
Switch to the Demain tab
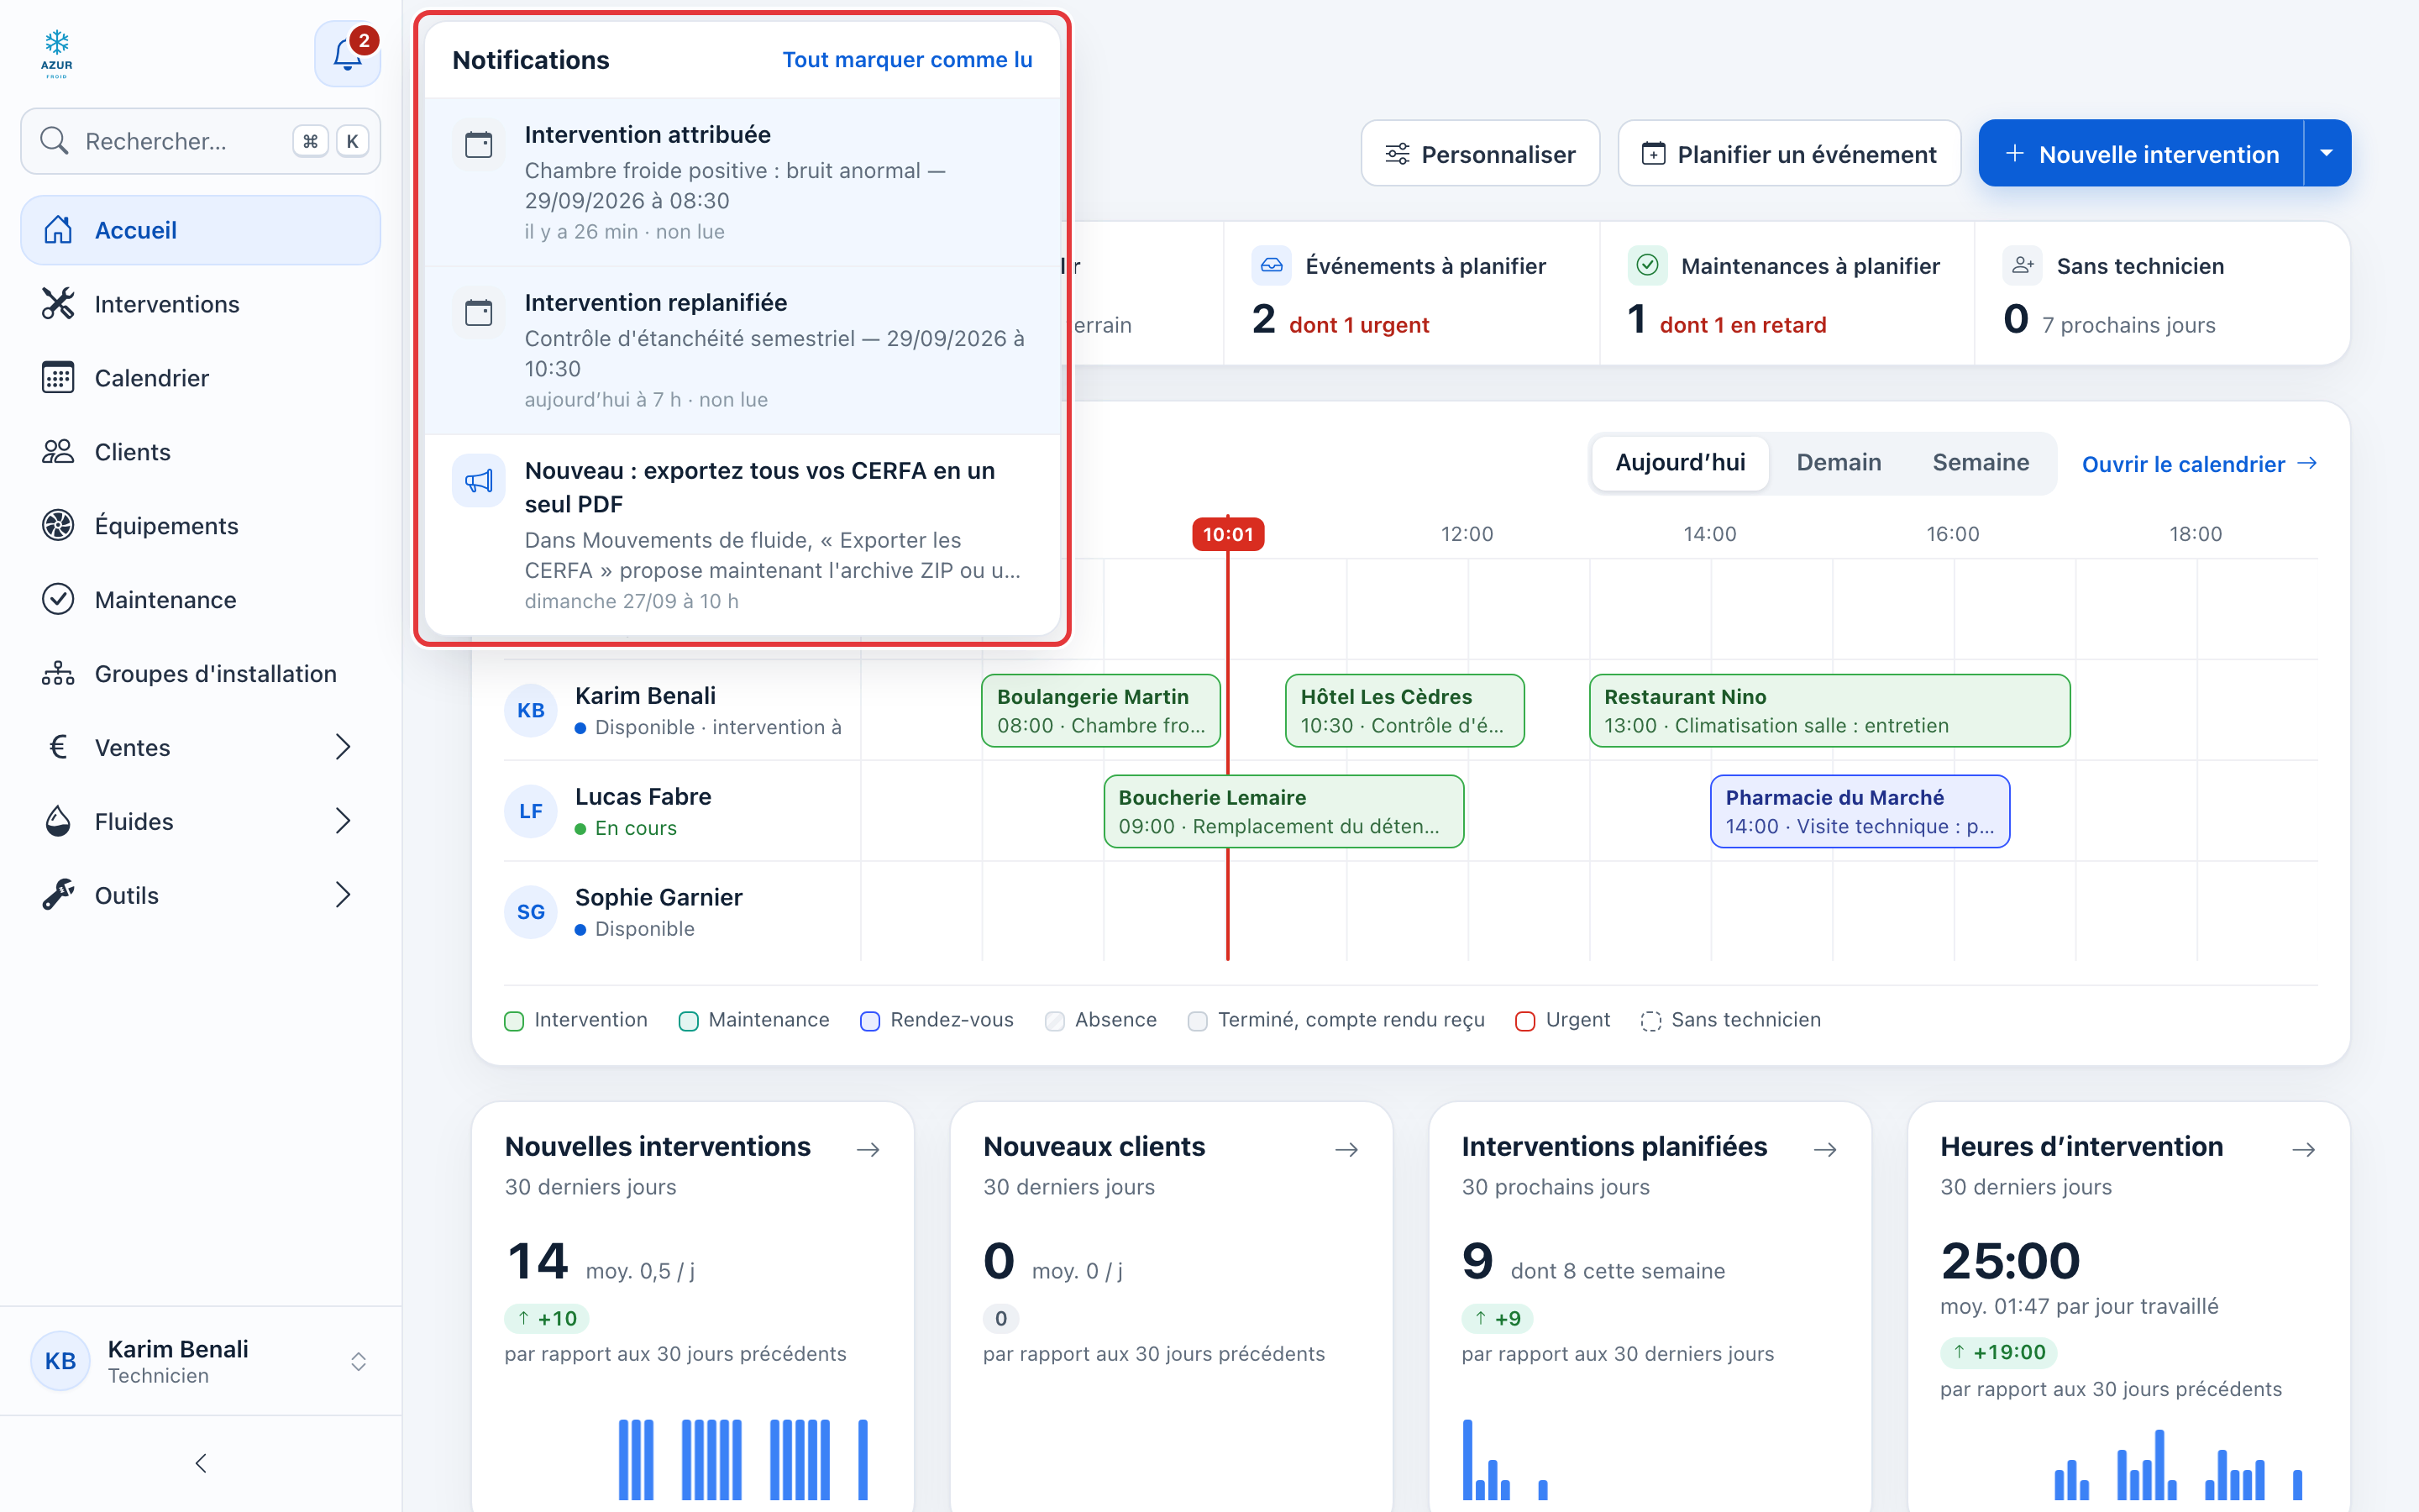1839,463
